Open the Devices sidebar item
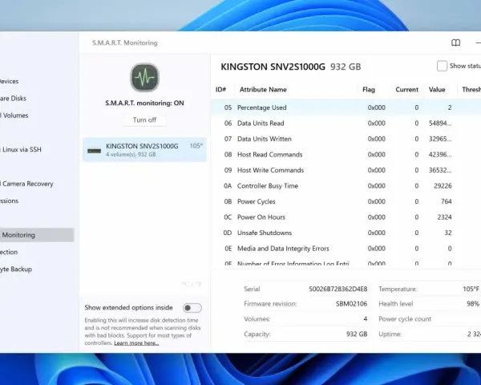 (9, 81)
